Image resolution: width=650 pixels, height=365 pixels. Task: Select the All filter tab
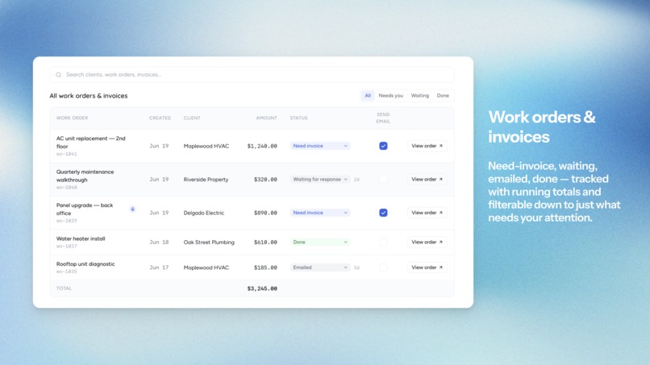tap(368, 96)
